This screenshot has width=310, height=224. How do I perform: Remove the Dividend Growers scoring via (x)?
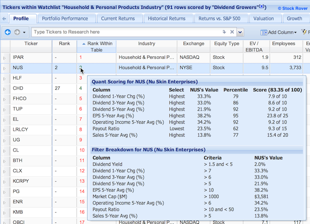[262, 6]
